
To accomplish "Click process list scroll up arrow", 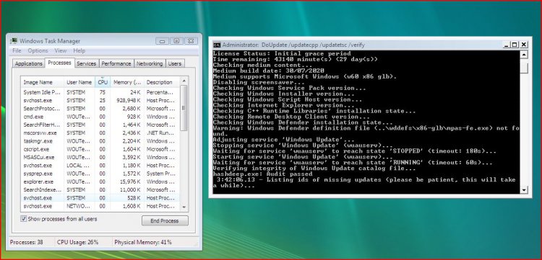I will 184,81.
